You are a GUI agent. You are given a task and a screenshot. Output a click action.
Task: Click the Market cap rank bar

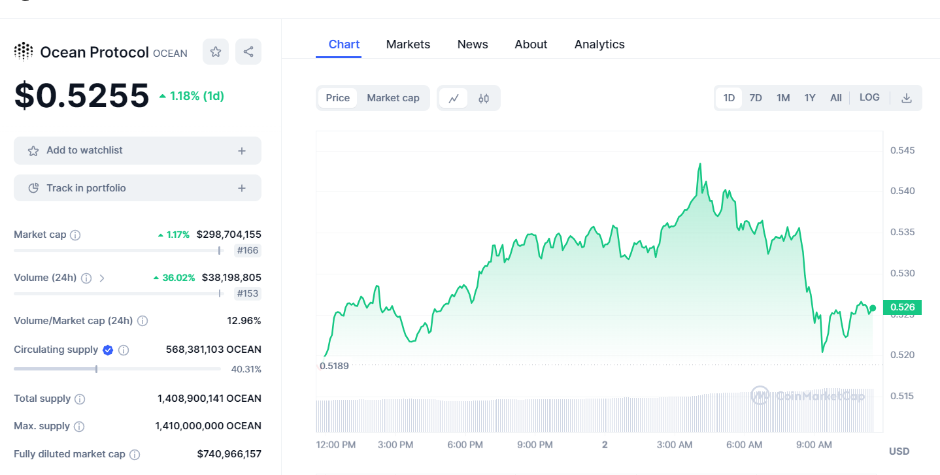tap(118, 250)
